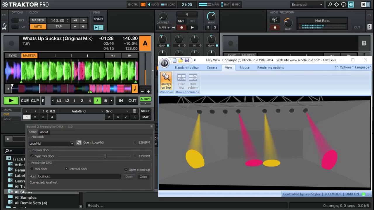Viewport: 374px width, 210px height.
Task: Toggle the headphone cruise mode icon
Action: point(344,4)
